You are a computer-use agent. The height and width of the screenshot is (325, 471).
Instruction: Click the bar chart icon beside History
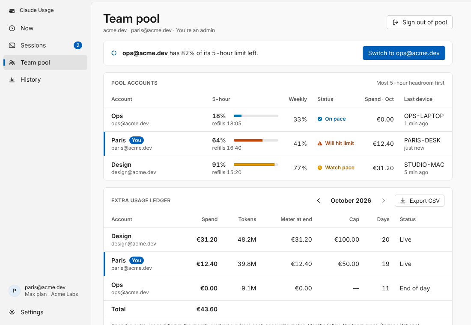pos(12,80)
